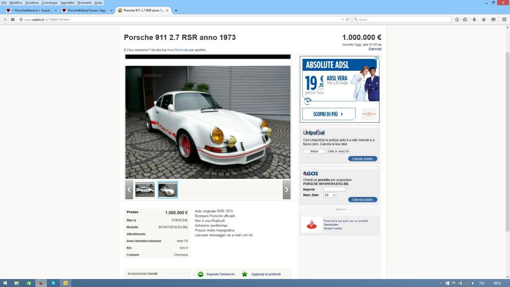This screenshot has width=510, height=287.
Task: Click Inserzionista Cerruti text
Action: pos(142,274)
